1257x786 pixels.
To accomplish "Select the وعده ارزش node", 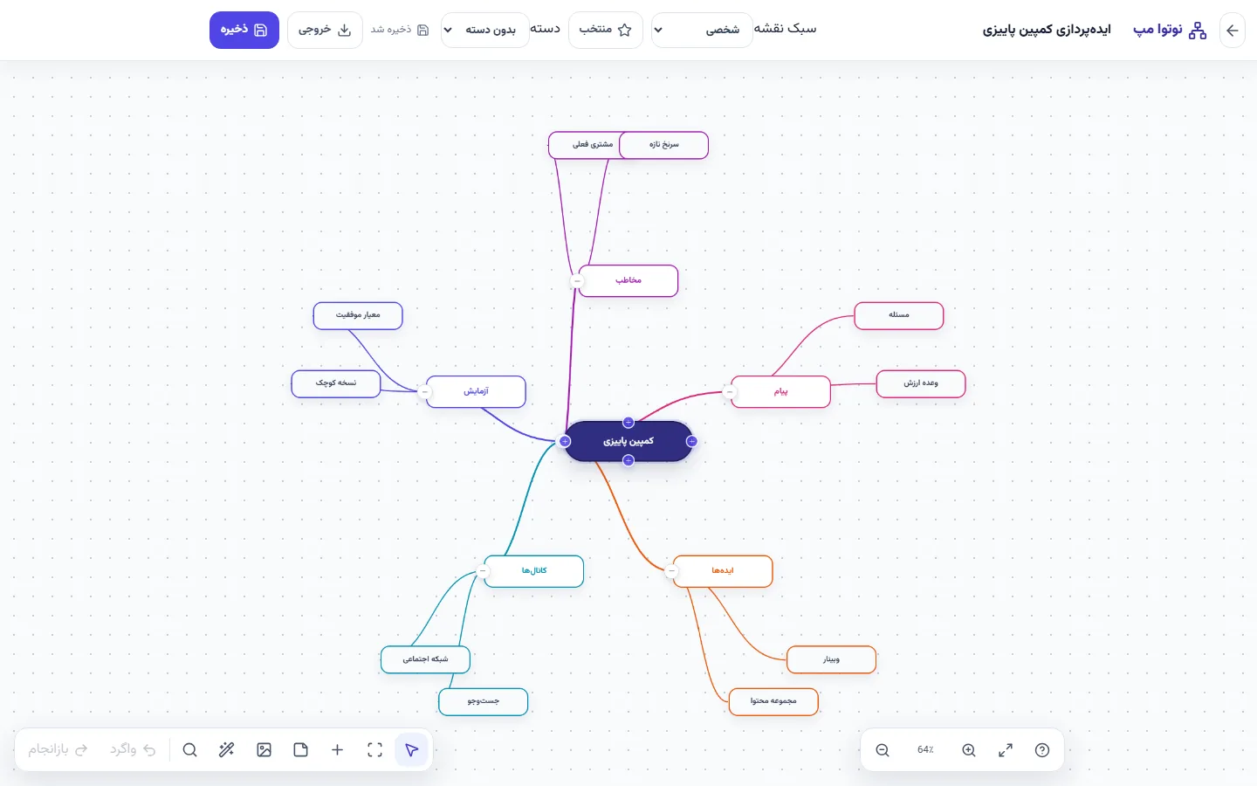I will tap(921, 383).
